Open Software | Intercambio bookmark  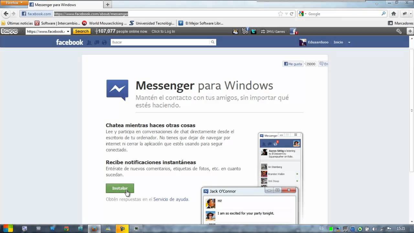57,23
